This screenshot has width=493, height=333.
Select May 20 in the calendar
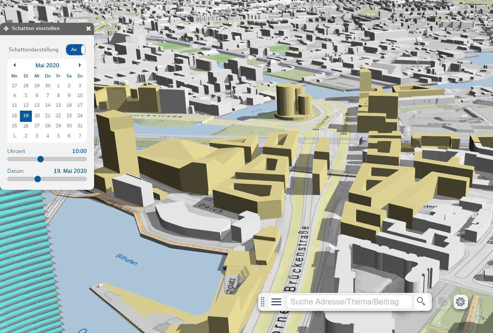37,116
